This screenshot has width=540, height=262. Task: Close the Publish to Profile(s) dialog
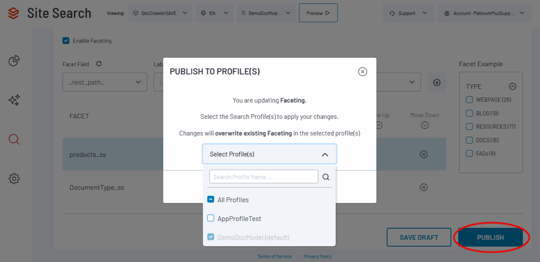click(362, 72)
